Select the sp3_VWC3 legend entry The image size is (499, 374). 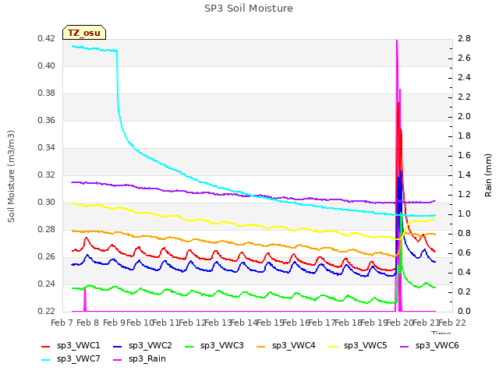tap(214, 346)
